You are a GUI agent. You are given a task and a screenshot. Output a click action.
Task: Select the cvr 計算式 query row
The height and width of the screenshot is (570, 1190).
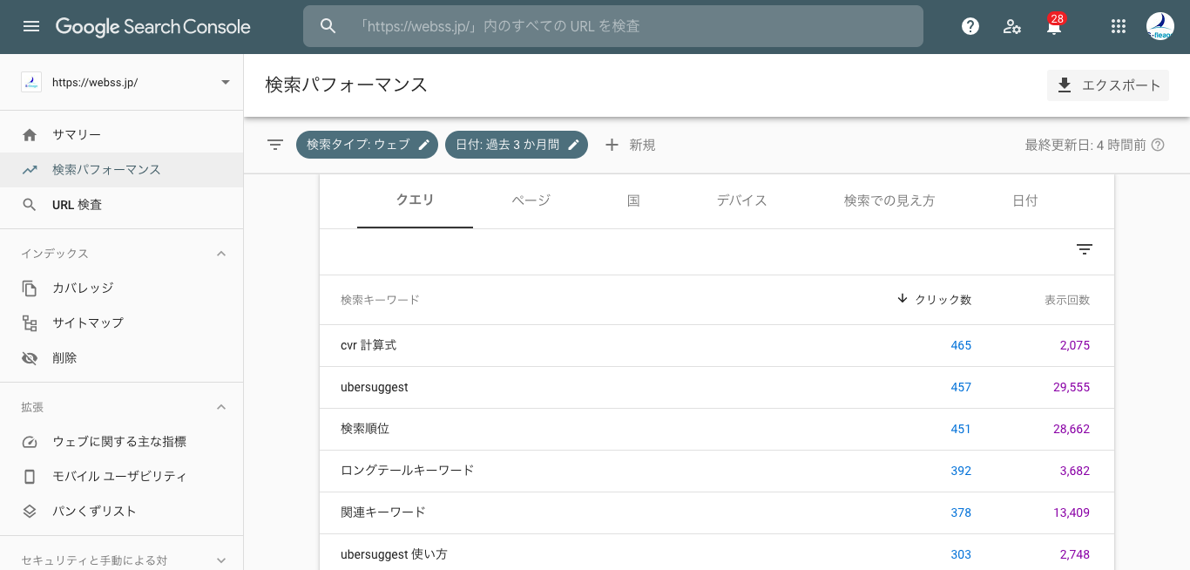(x=717, y=346)
